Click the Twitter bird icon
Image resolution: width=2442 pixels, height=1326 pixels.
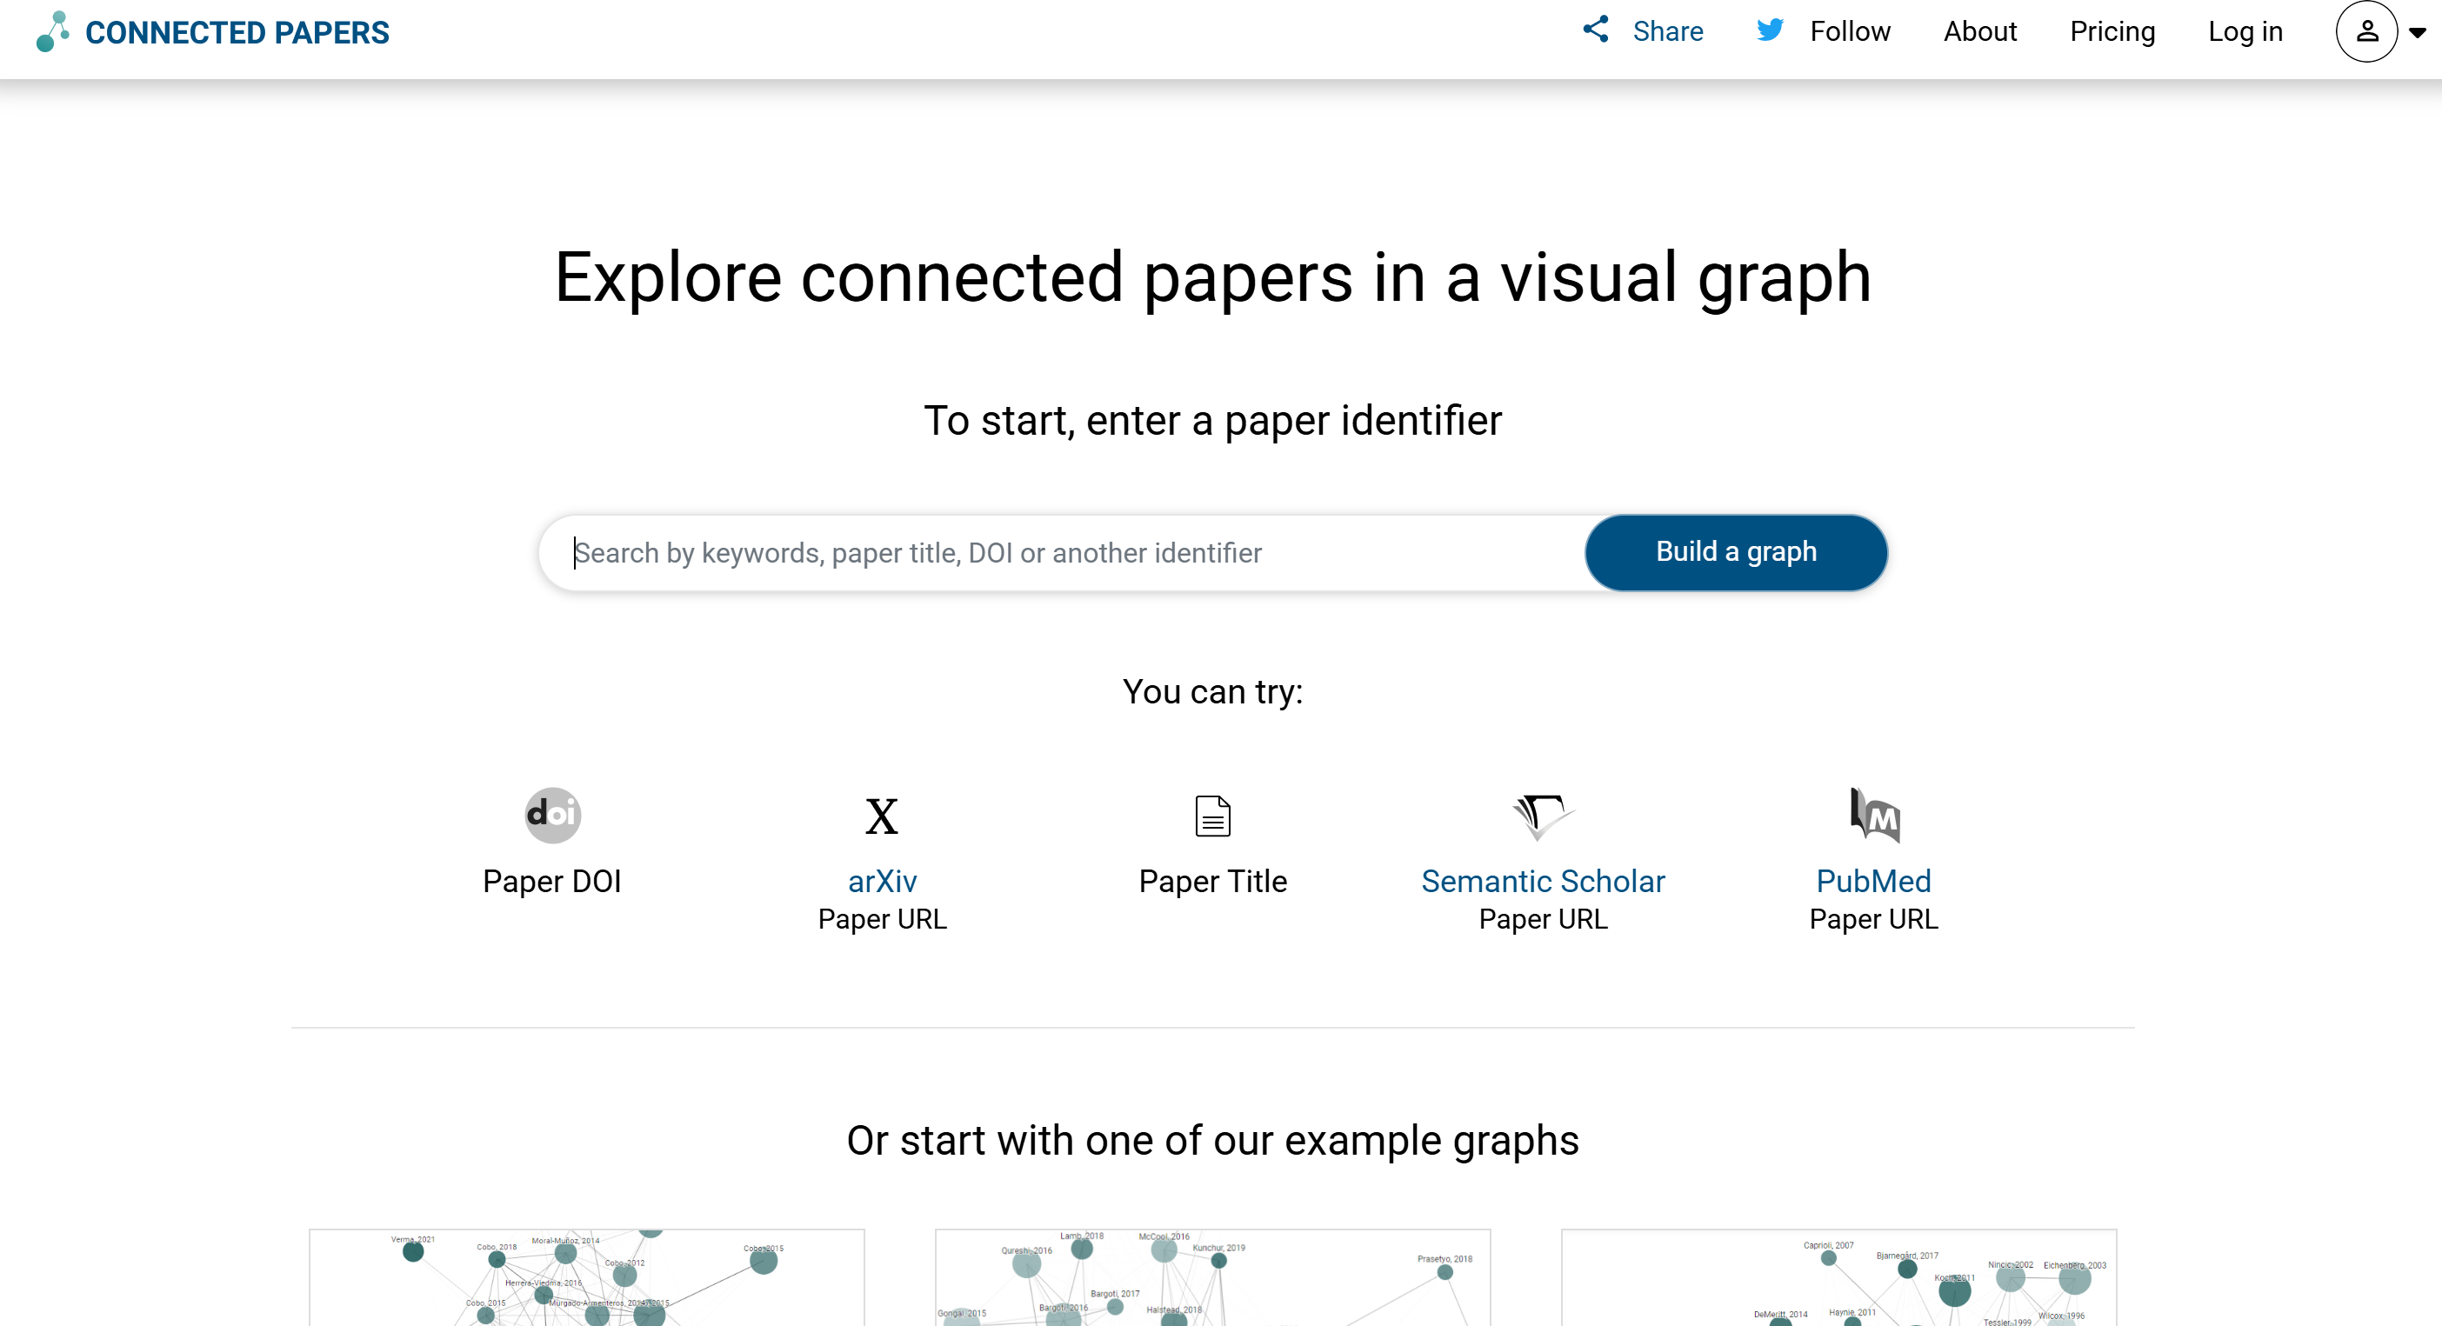pyautogui.click(x=1769, y=30)
